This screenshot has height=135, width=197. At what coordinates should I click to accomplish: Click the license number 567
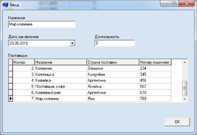(x=155, y=86)
